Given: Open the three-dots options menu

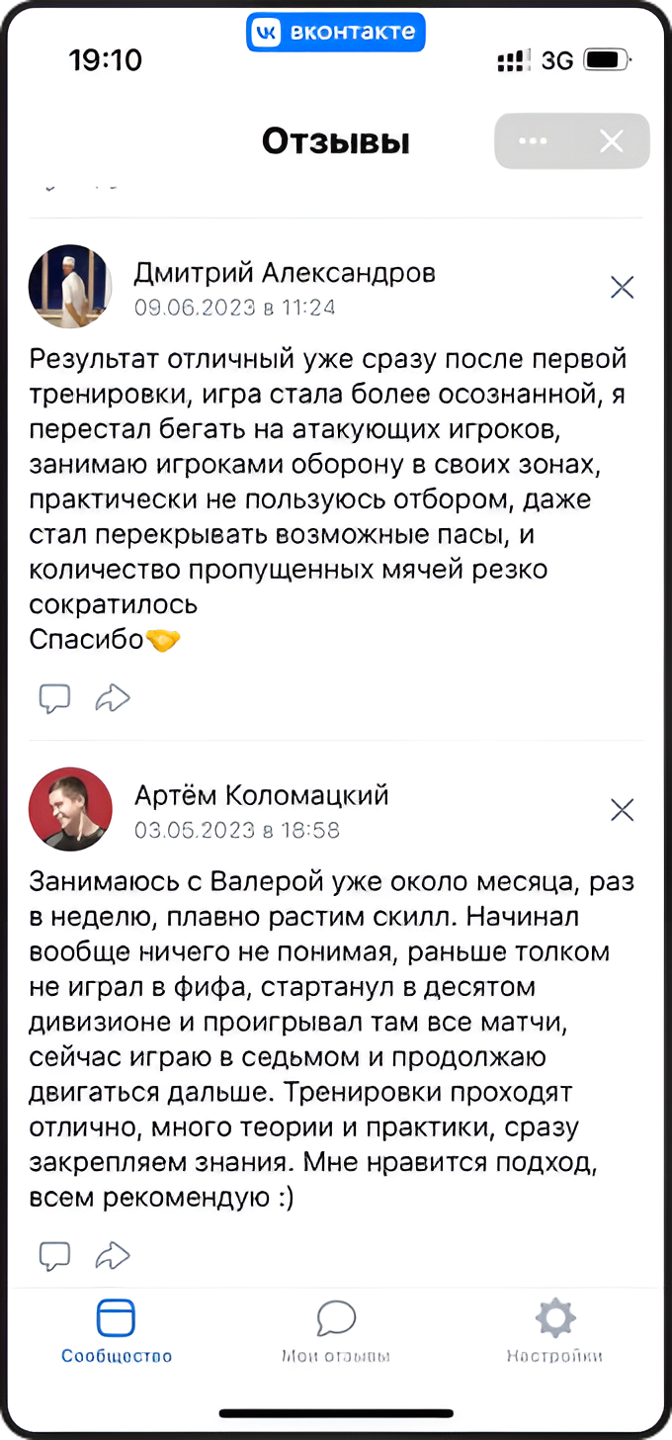Looking at the screenshot, I should pos(533,141).
